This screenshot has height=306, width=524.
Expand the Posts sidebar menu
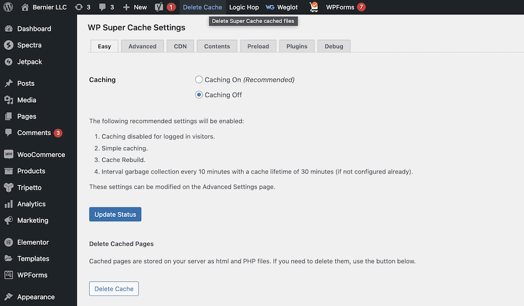coord(26,83)
